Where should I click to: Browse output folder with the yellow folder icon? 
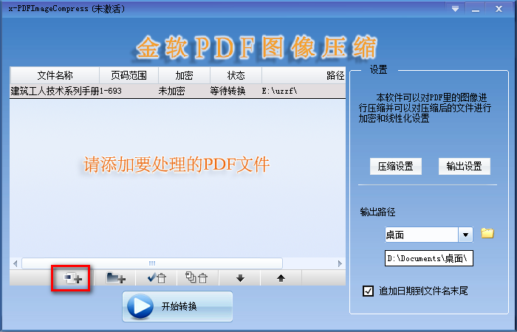point(487,233)
